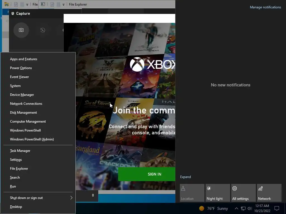Open the System entry
The image size is (286, 214).
coord(38,86)
